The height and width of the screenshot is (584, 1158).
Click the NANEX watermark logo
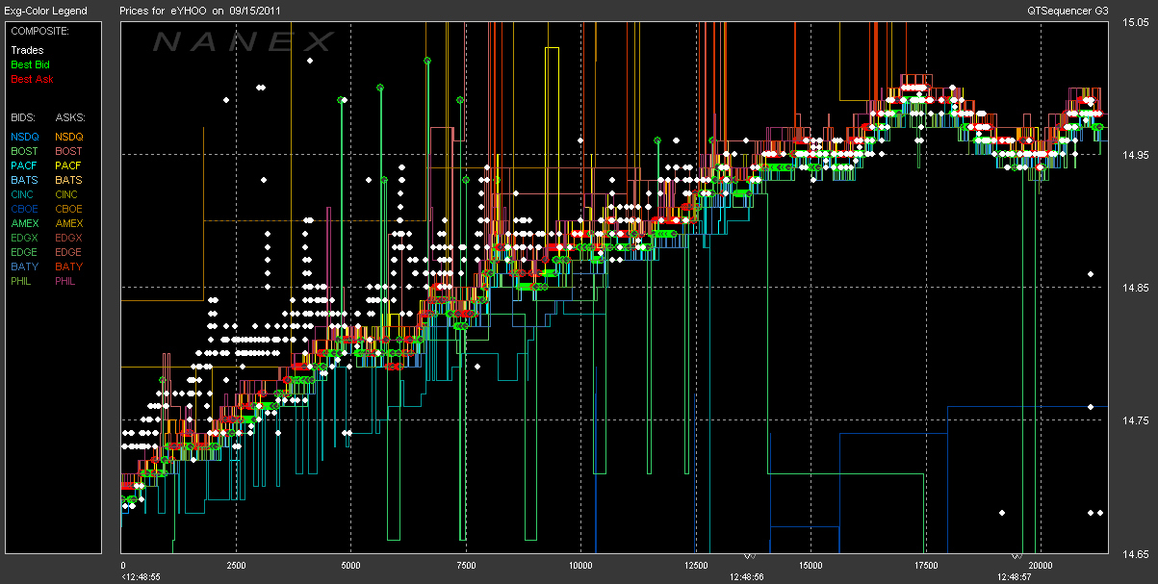(x=244, y=41)
